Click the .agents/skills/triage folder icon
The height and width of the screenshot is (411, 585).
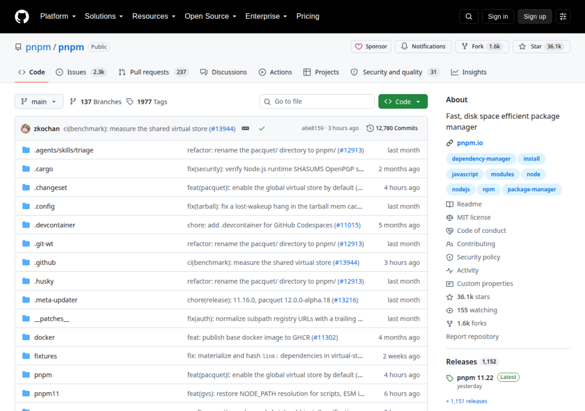(x=26, y=150)
